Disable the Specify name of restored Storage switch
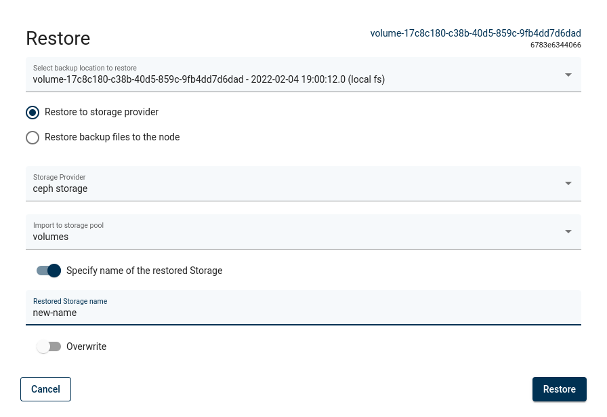Image resolution: width=607 pixels, height=417 pixels. tap(49, 271)
